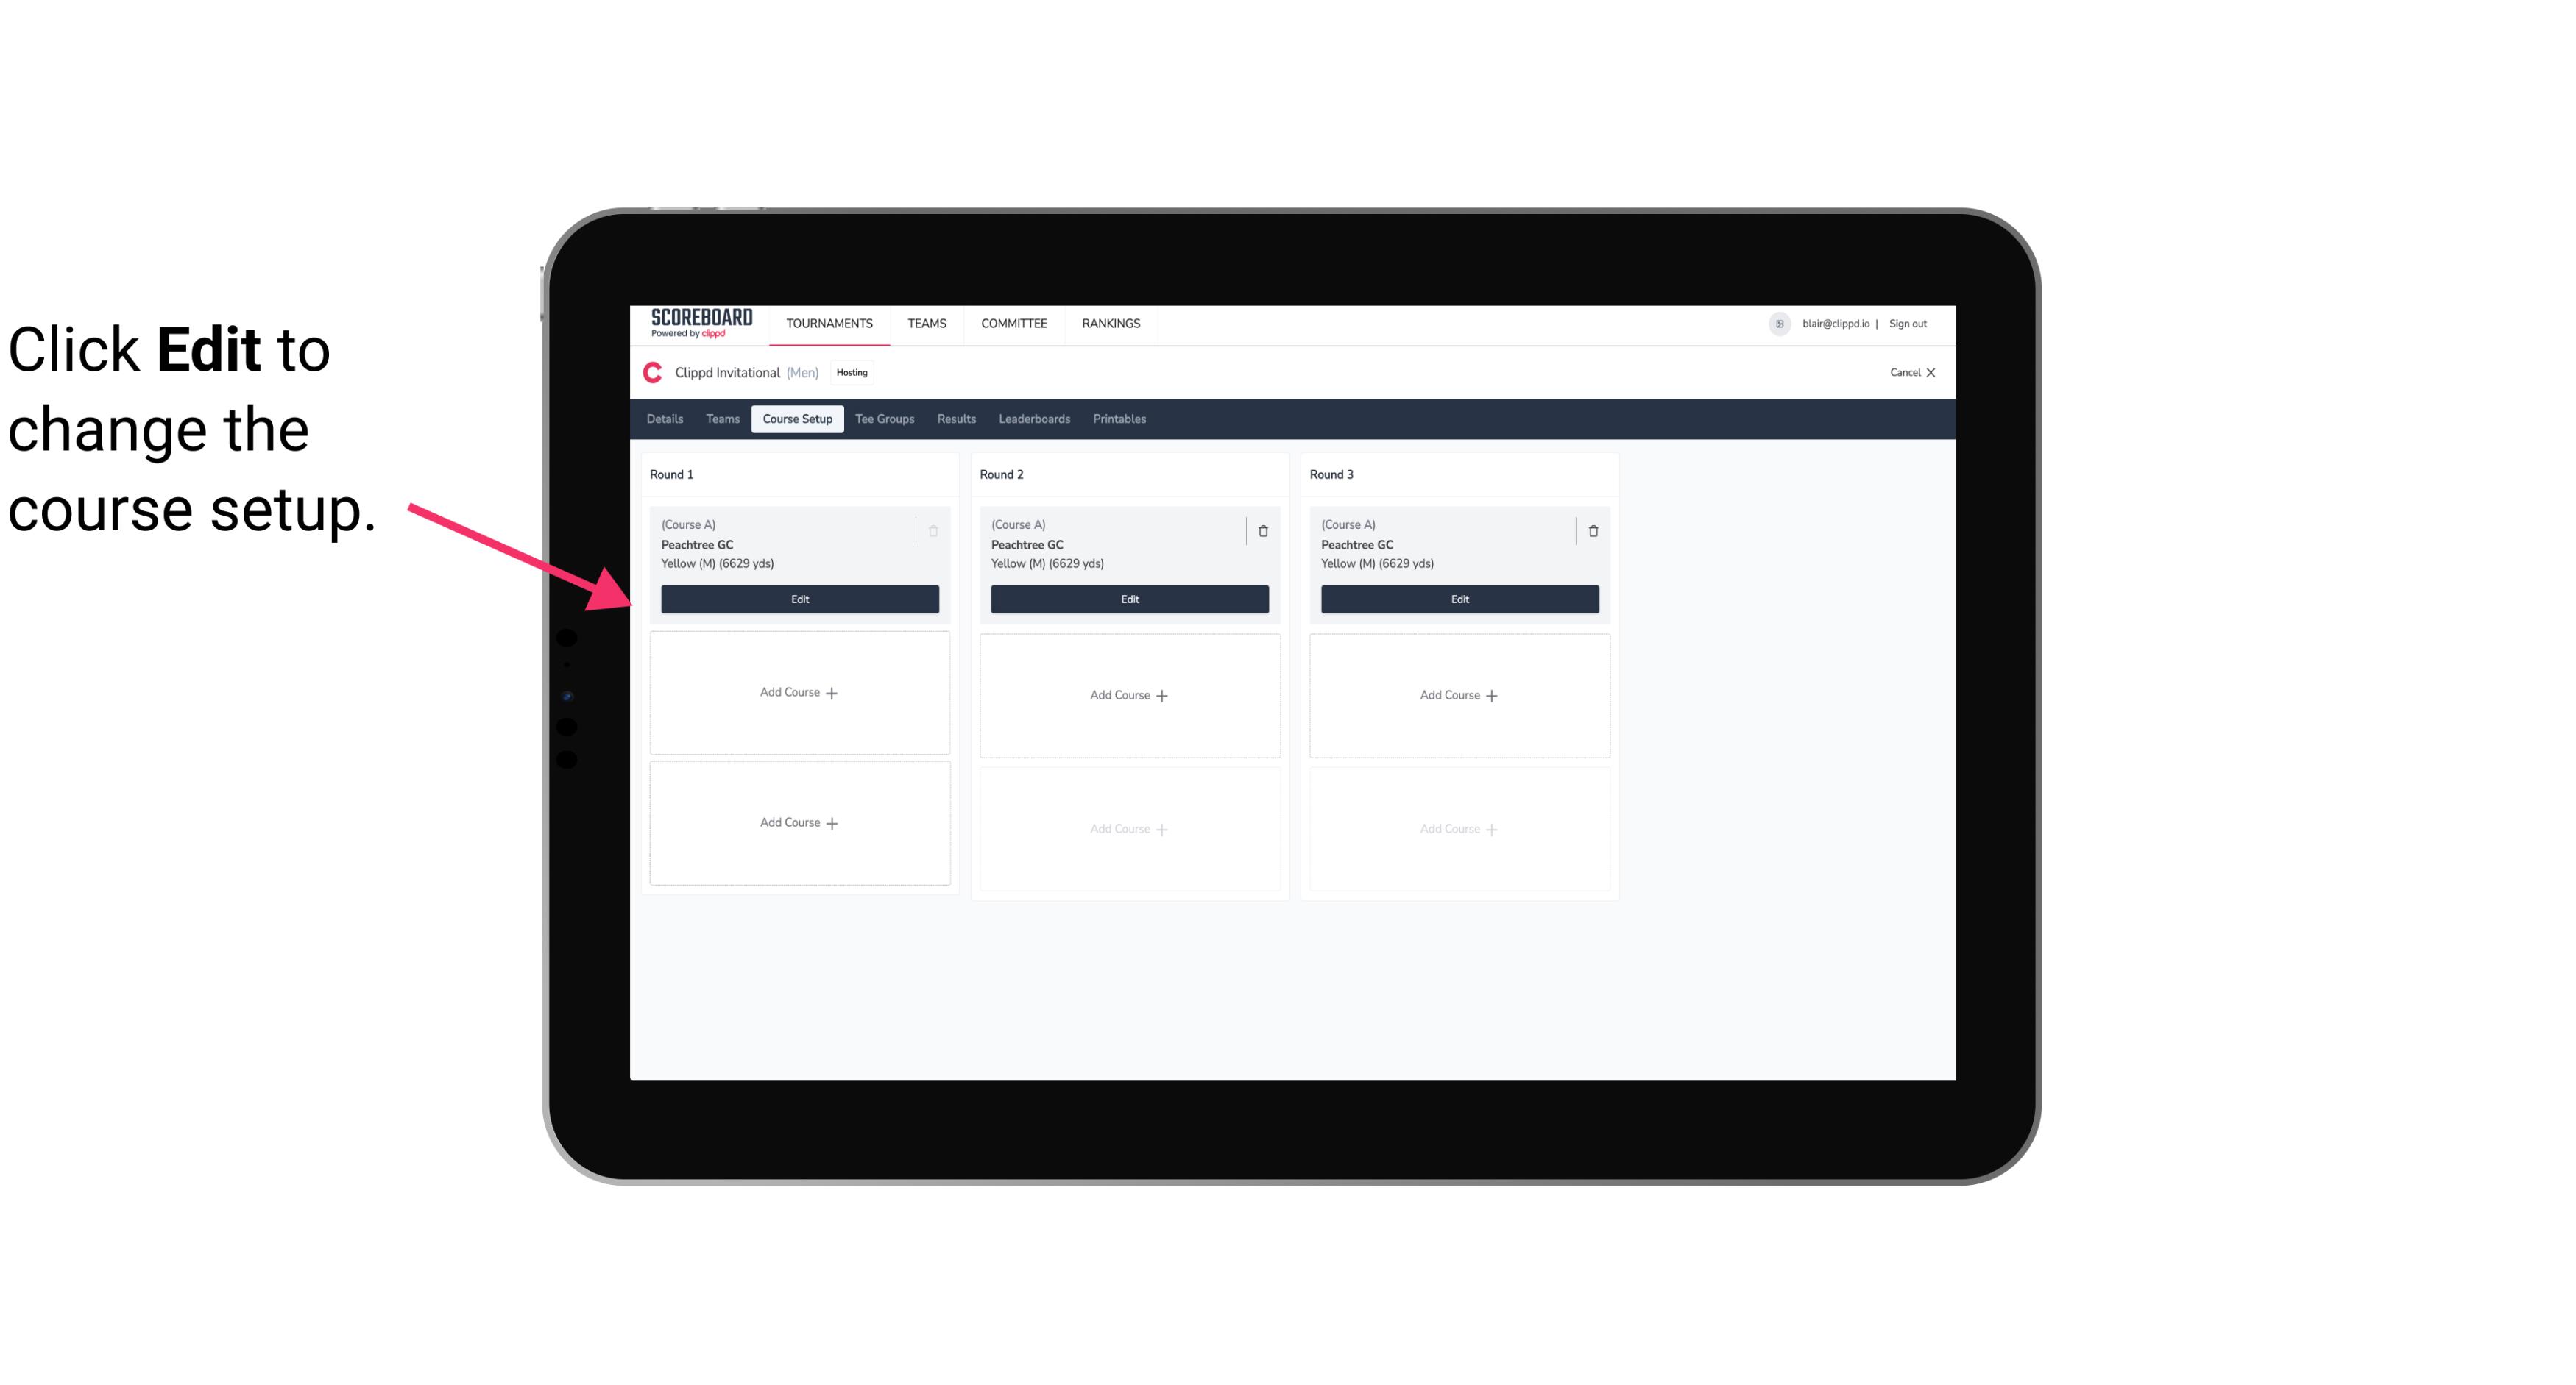Click Leaderboards tab in tournament nav
Viewport: 2576px width, 1385px height.
coord(1036,418)
